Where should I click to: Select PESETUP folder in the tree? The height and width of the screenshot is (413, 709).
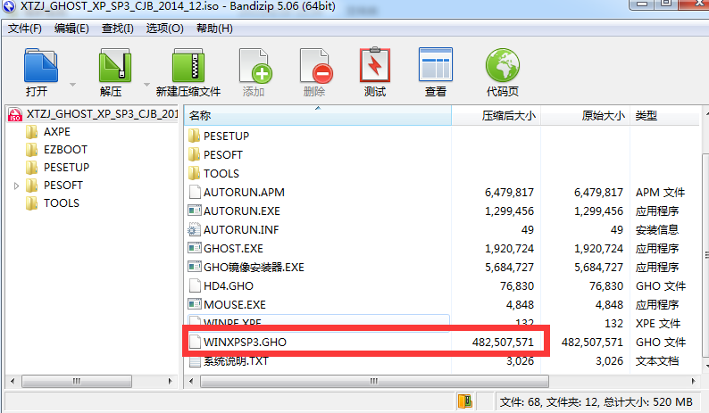(66, 168)
